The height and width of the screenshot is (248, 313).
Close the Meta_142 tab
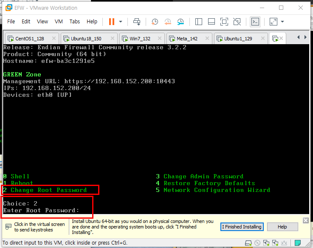tap(207, 38)
